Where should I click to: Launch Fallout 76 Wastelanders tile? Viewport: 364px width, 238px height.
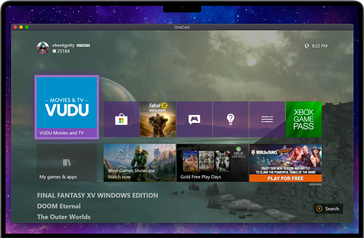pyautogui.click(x=158, y=119)
